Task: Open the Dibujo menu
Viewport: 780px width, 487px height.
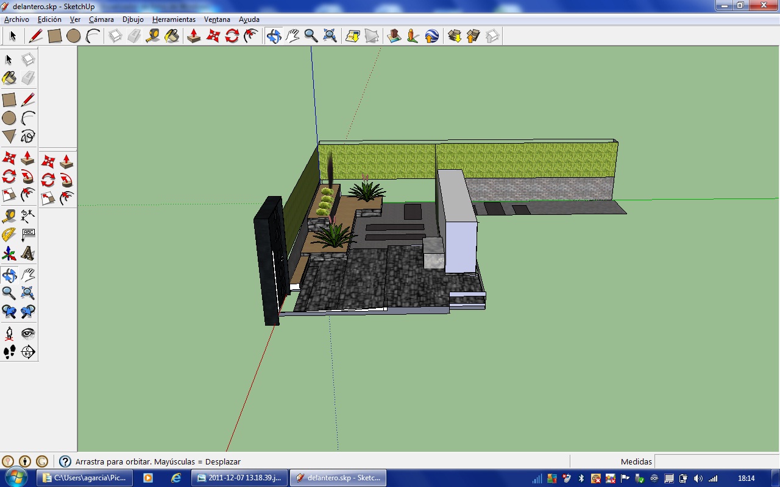Action: point(133,19)
